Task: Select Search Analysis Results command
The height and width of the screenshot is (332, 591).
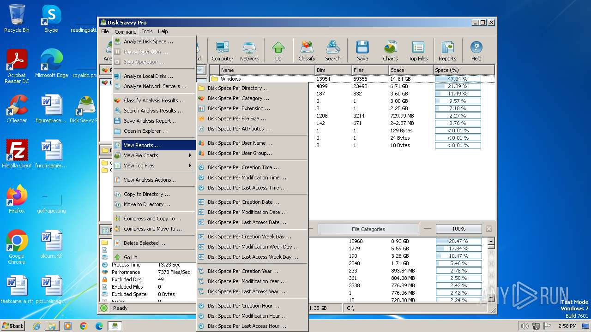Action: coord(154,111)
